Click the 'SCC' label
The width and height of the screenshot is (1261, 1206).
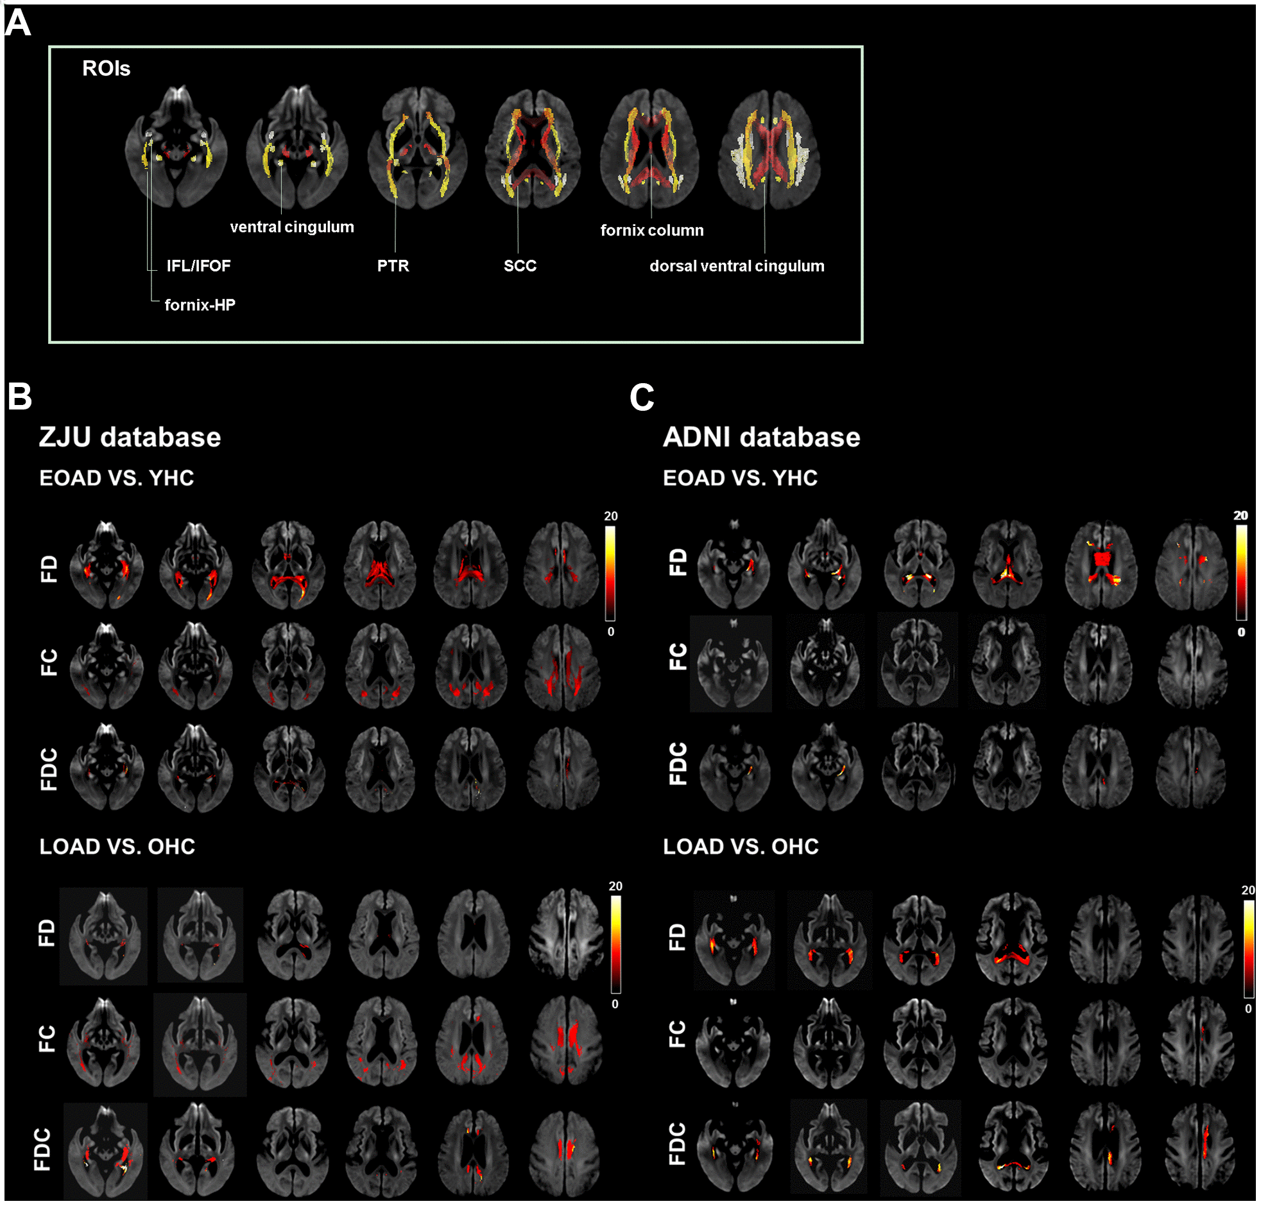click(519, 266)
